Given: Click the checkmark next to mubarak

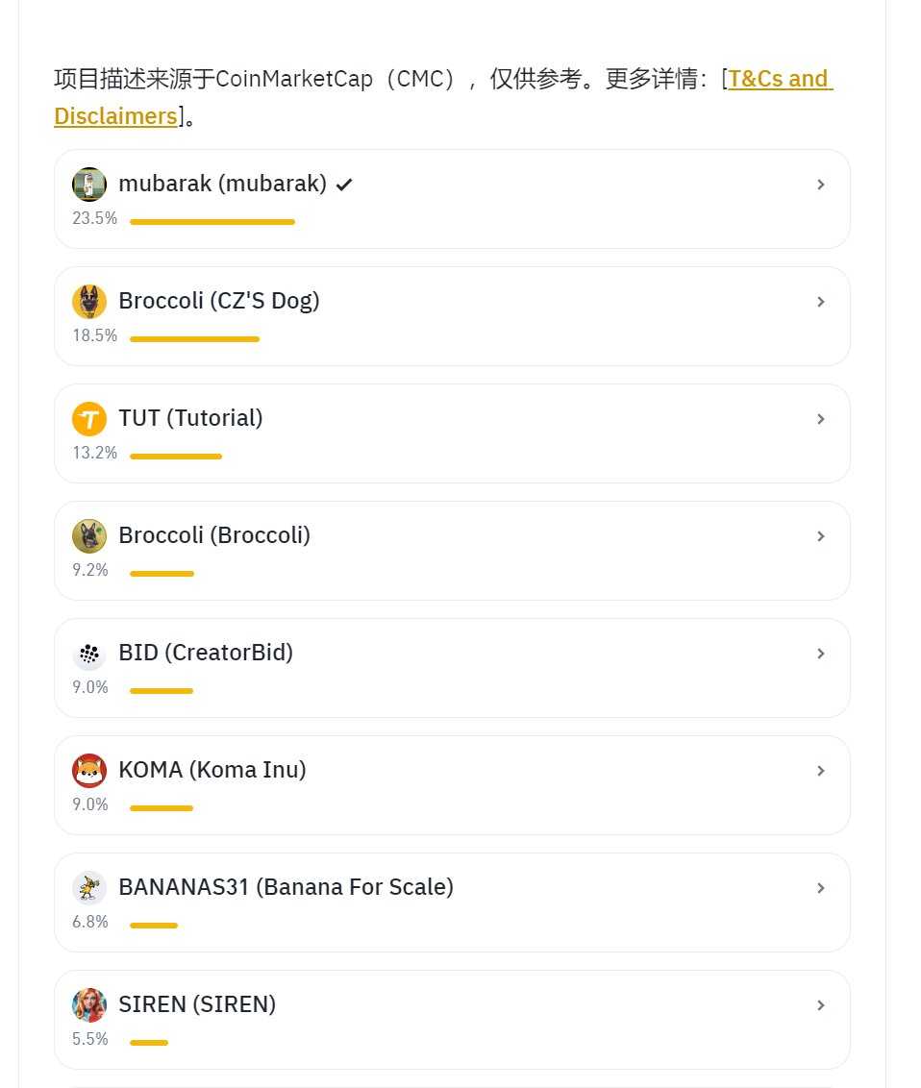Looking at the screenshot, I should [x=344, y=185].
